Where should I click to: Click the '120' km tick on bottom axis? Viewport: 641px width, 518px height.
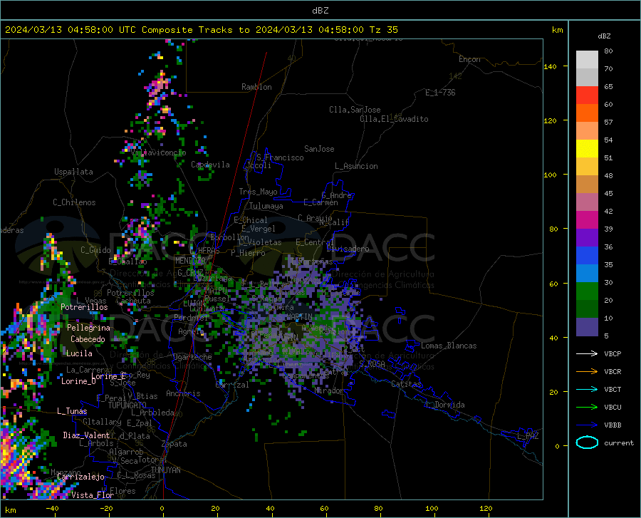click(486, 508)
